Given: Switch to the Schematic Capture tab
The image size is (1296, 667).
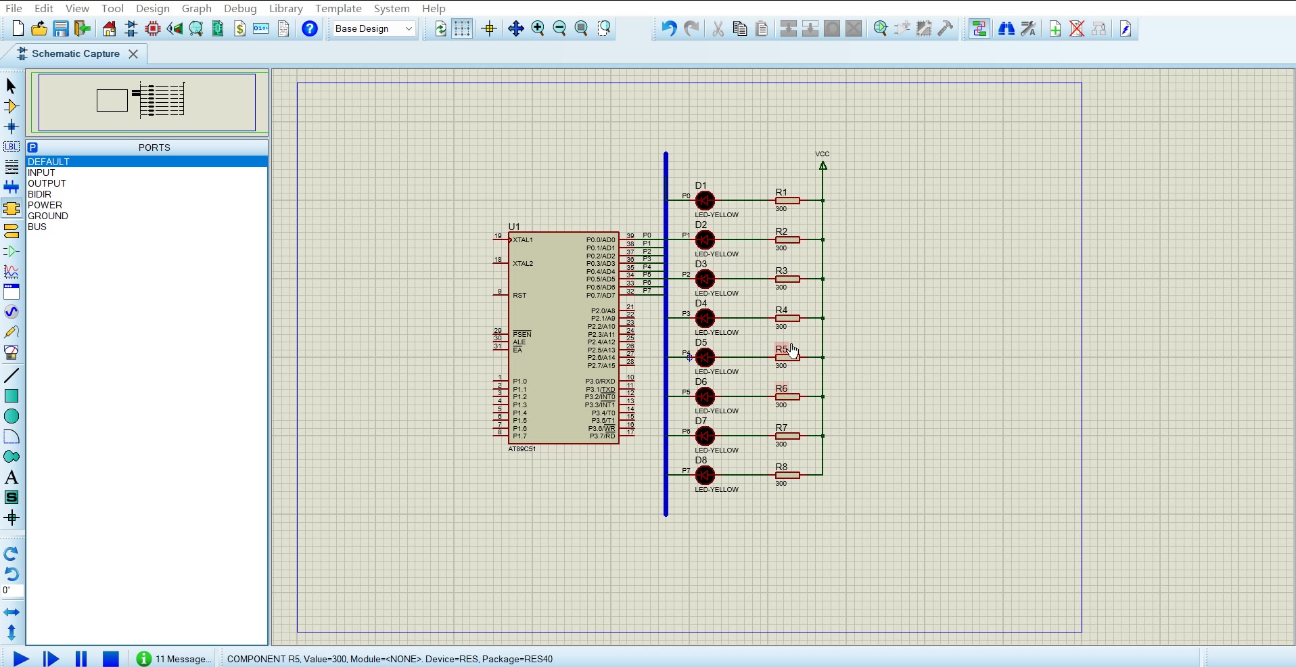Looking at the screenshot, I should point(75,53).
